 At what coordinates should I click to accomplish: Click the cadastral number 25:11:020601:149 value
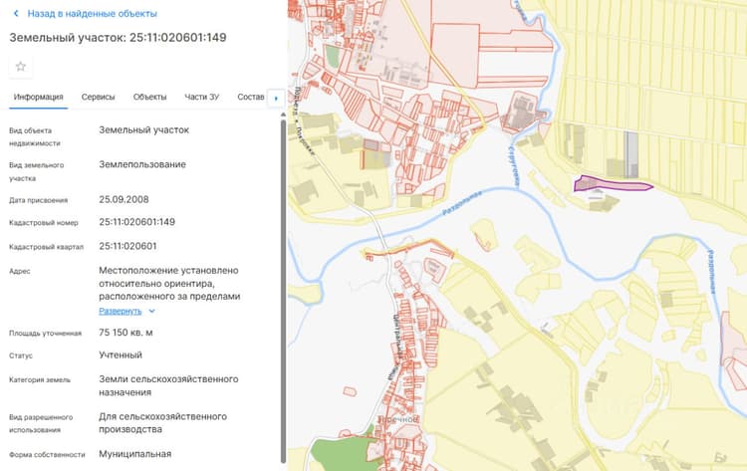(x=136, y=222)
